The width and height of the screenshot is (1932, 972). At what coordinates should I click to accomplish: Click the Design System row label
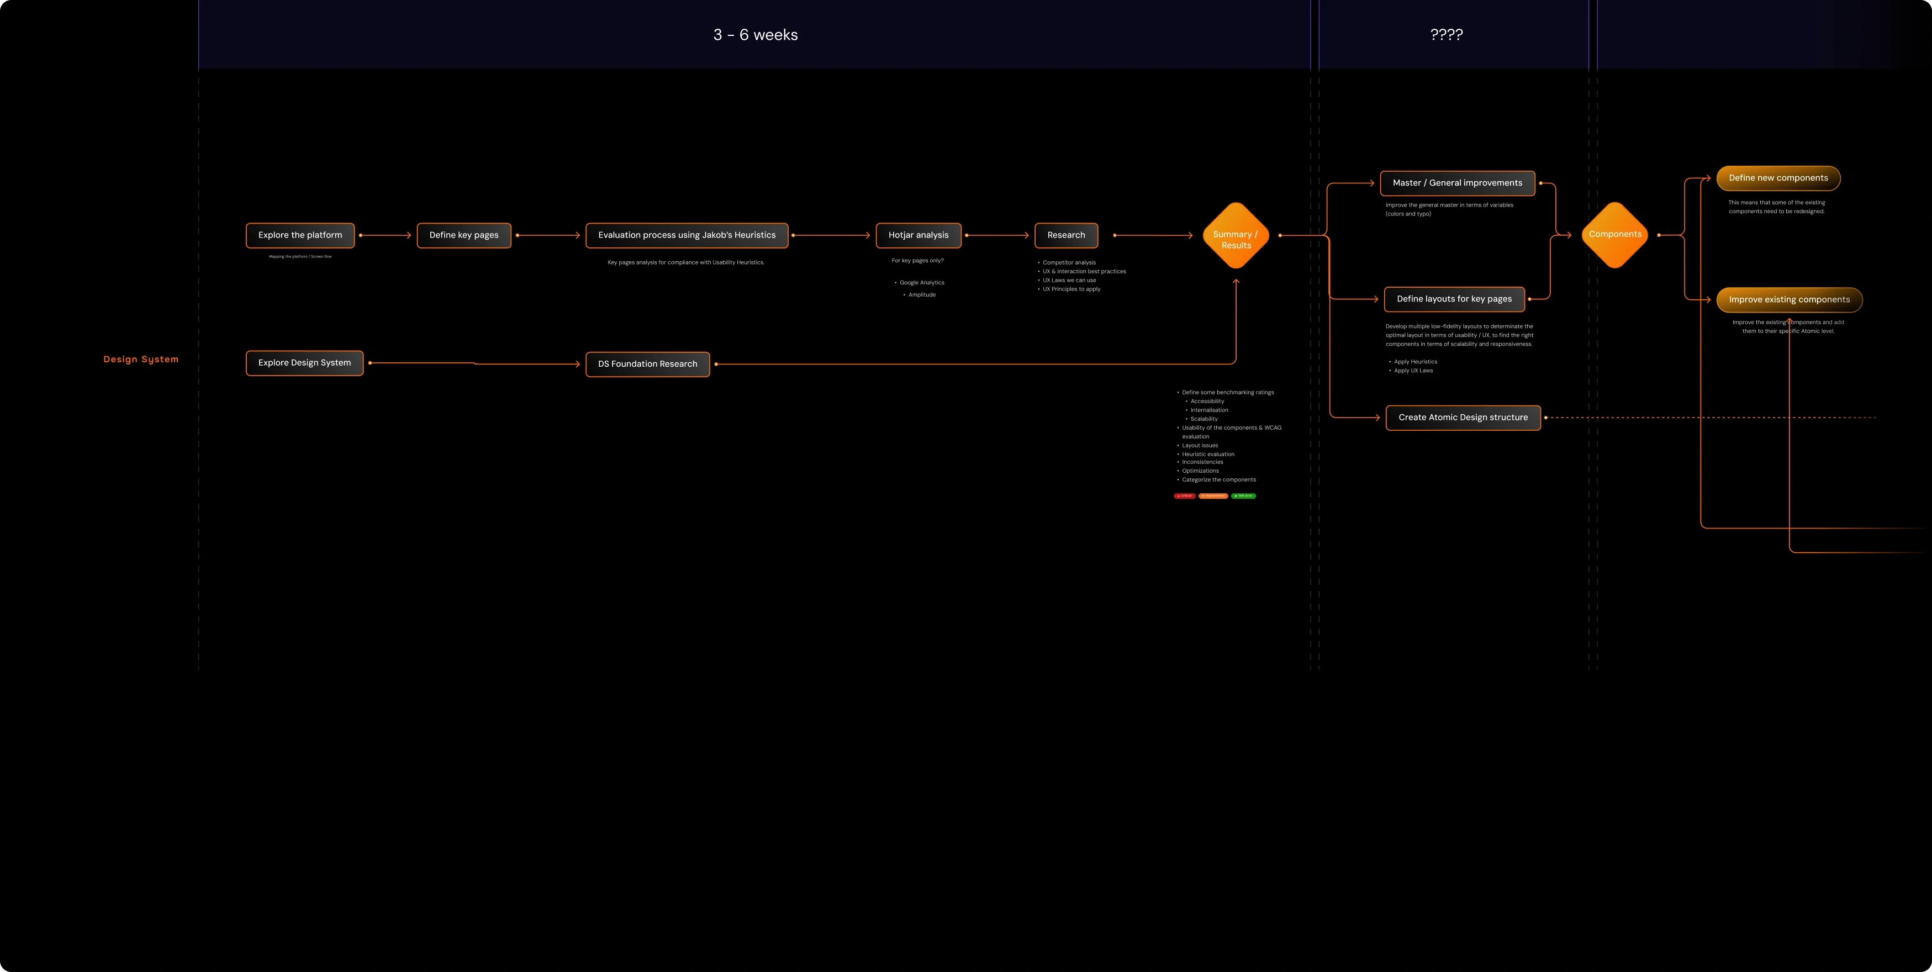tap(141, 359)
